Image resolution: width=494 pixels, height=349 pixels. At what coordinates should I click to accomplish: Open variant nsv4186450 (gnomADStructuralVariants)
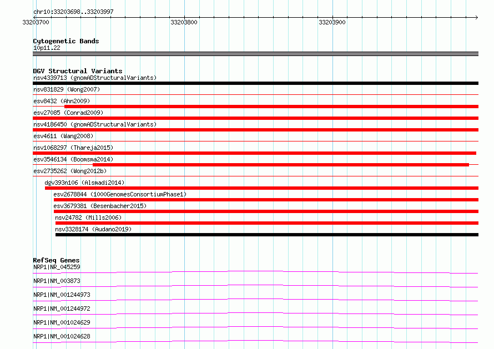coord(95,124)
